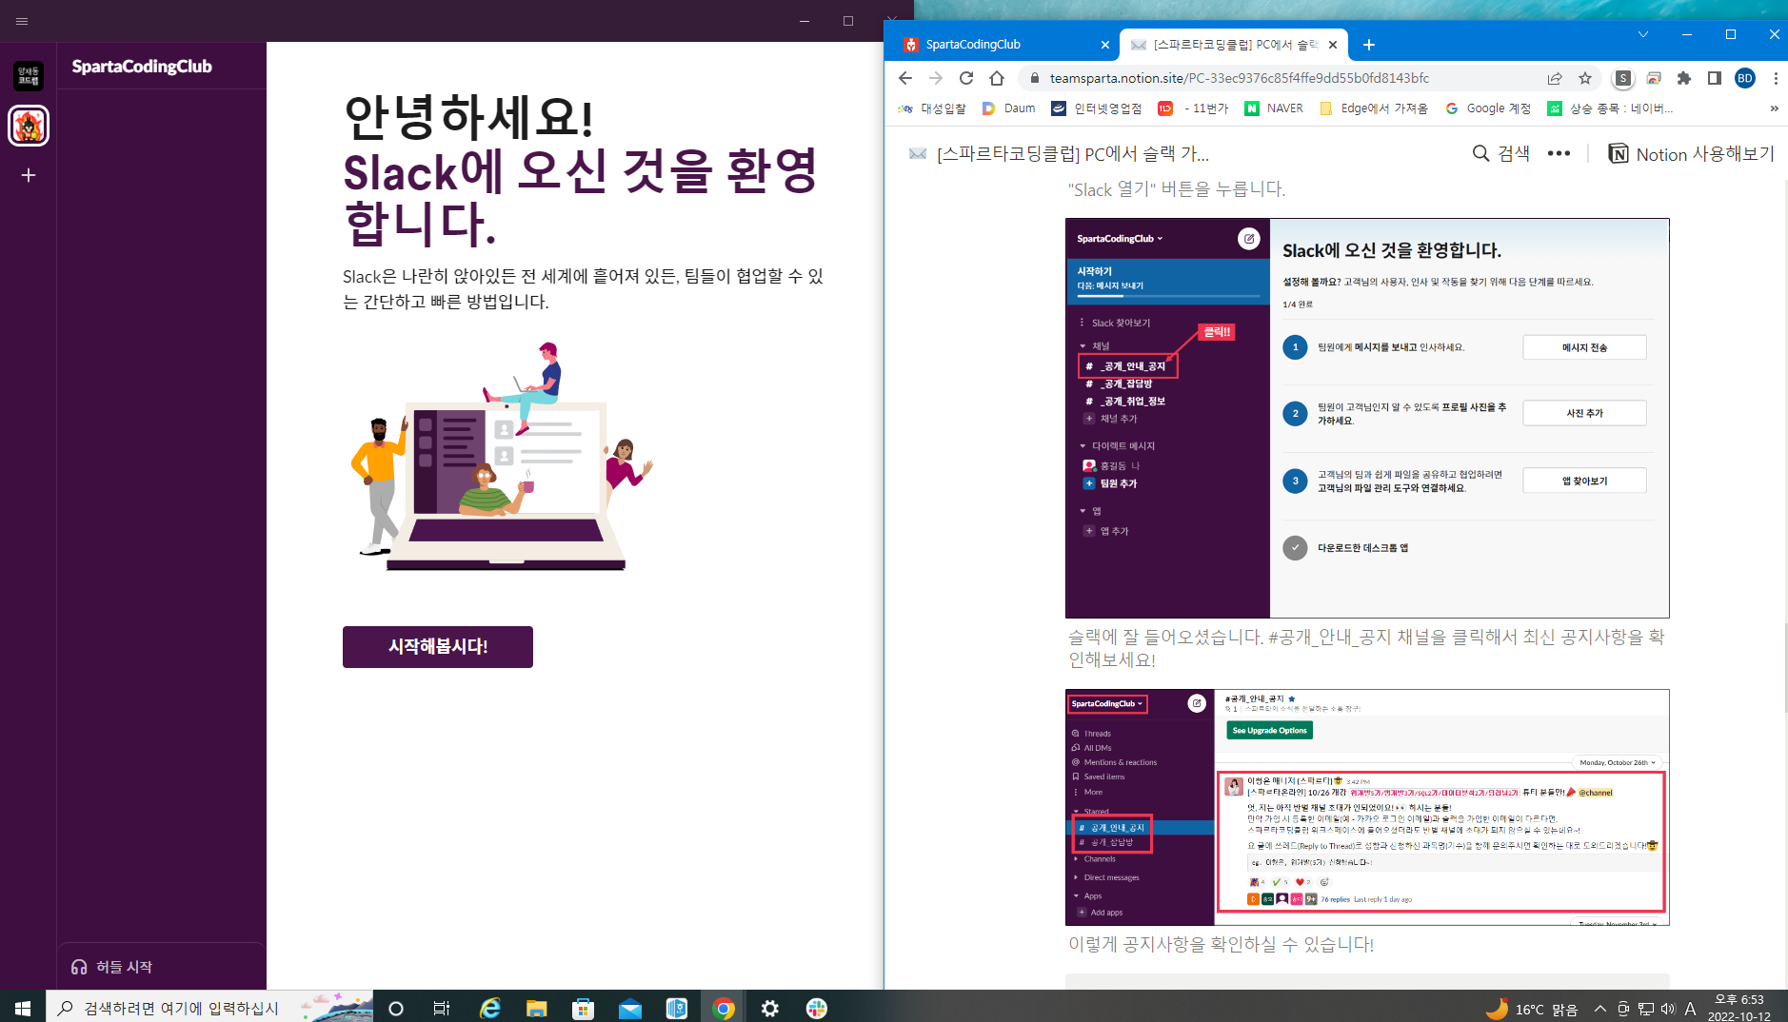
Task: Go back in Chrome
Action: click(x=905, y=78)
